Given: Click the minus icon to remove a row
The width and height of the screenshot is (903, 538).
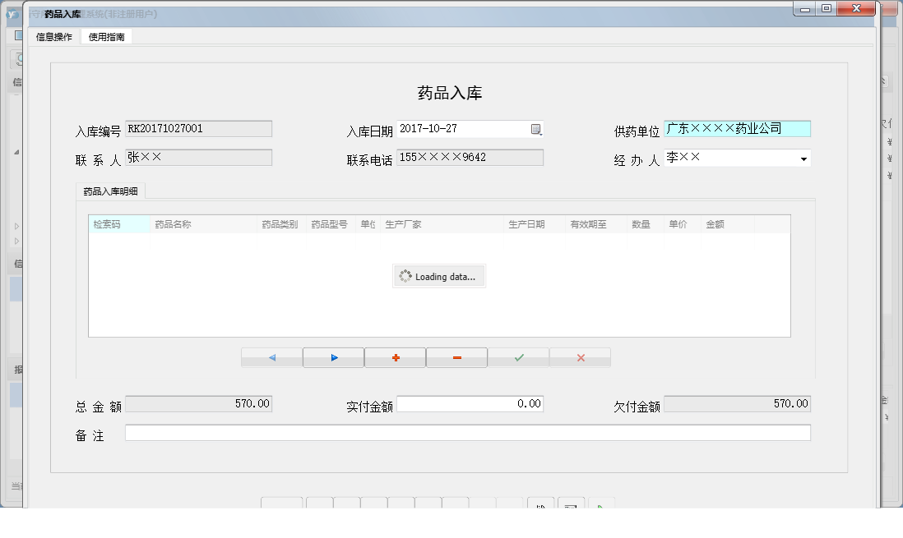Looking at the screenshot, I should pos(456,356).
